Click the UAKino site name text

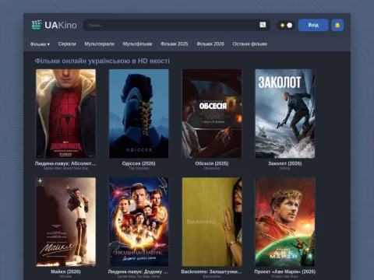[61, 25]
